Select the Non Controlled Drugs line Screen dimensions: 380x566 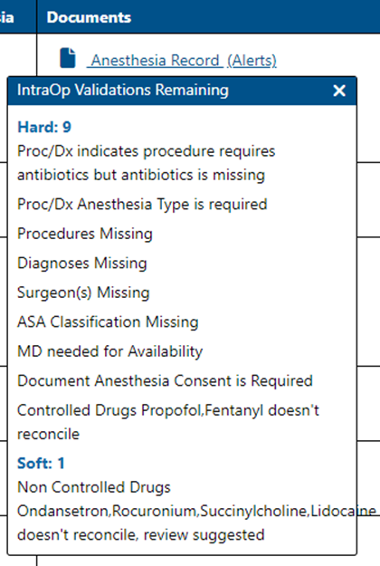point(94,487)
